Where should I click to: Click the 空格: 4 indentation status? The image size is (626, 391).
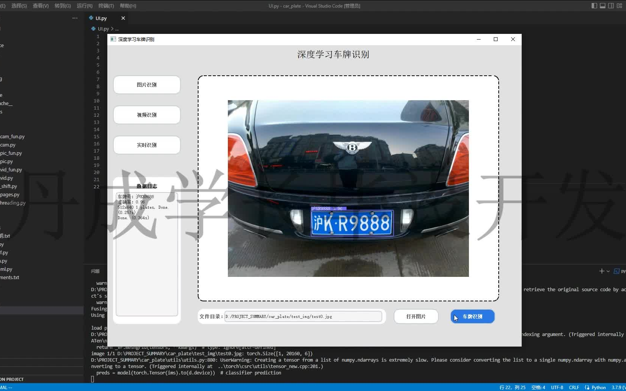(x=538, y=387)
